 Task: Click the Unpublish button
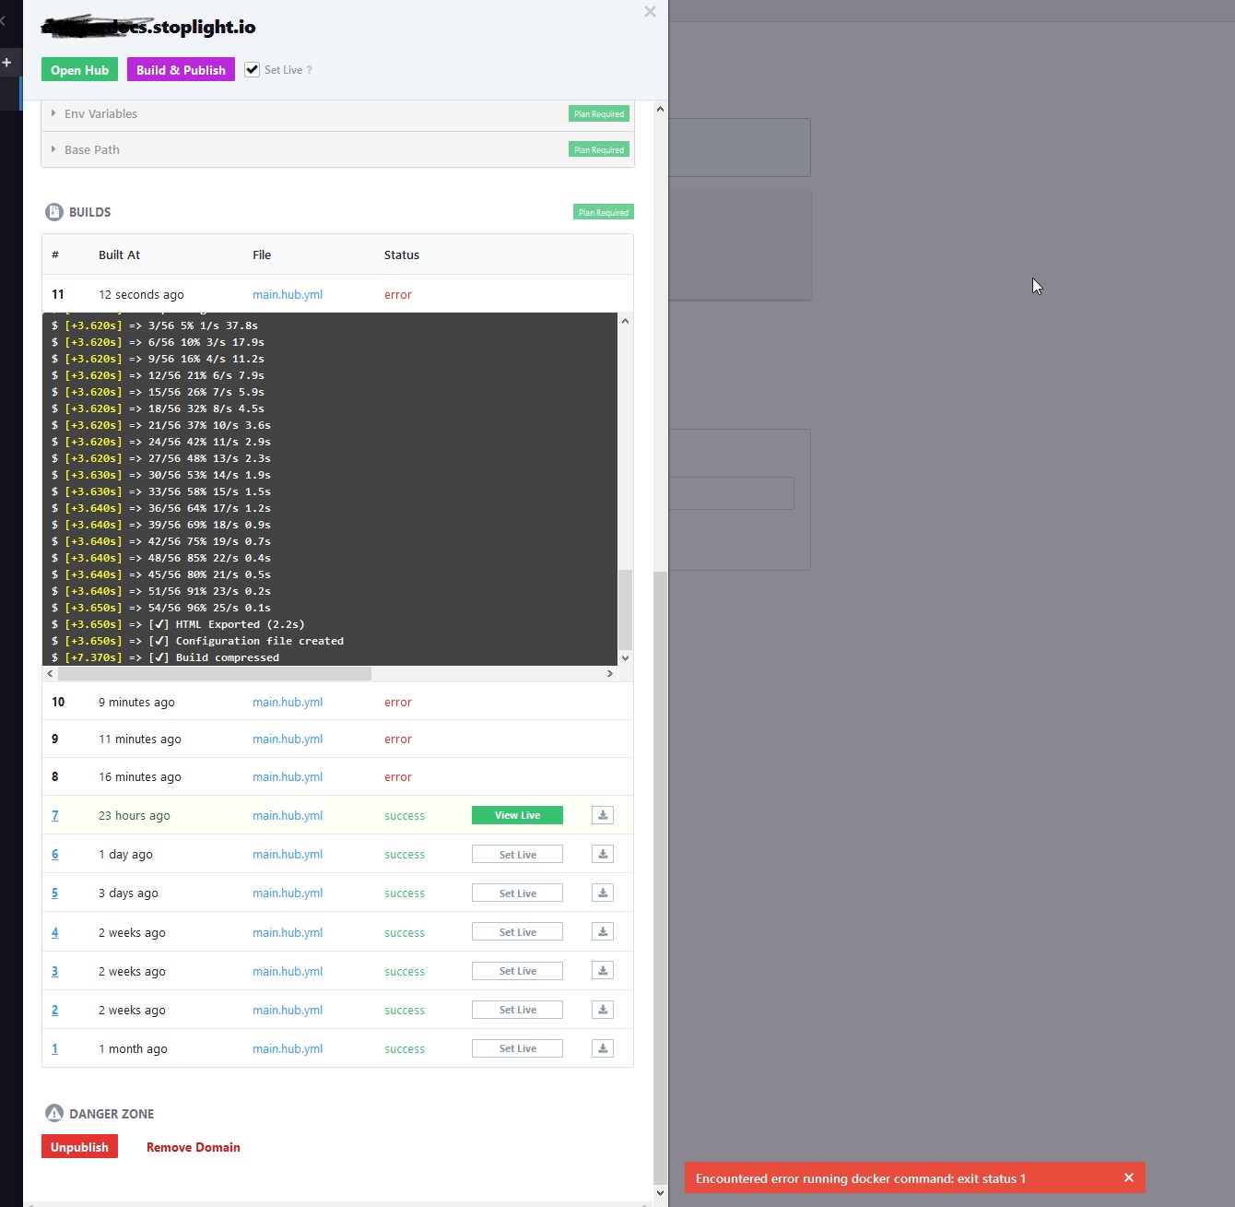79,1146
